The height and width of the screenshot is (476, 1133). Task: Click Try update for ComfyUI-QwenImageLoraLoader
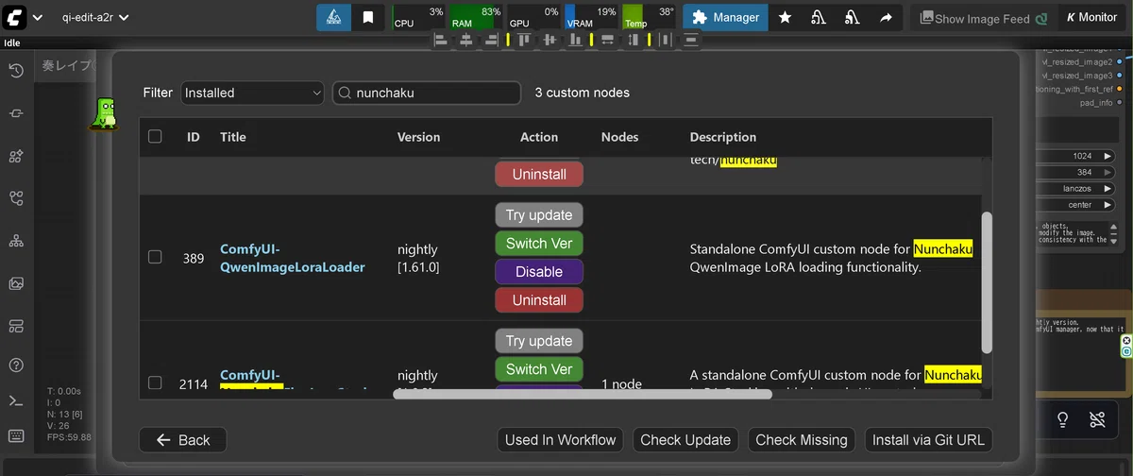click(x=539, y=214)
